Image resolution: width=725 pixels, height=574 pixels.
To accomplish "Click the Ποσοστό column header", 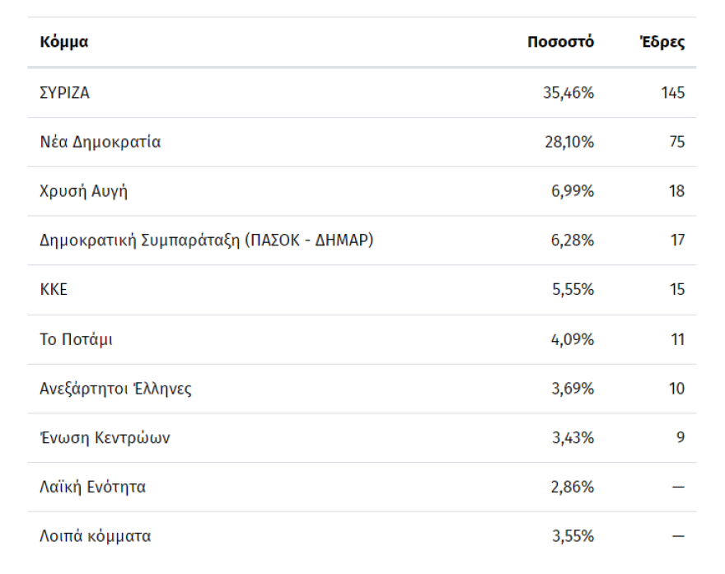I will click(560, 42).
